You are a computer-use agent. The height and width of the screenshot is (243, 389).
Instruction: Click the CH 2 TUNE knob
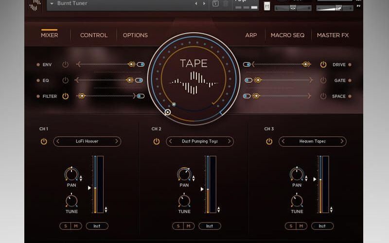coord(184,201)
